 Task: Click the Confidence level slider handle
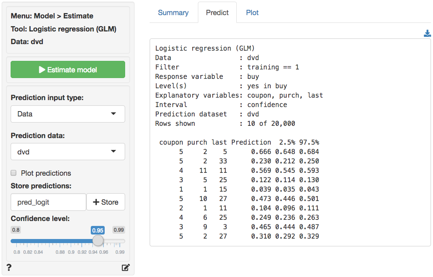[x=98, y=241]
